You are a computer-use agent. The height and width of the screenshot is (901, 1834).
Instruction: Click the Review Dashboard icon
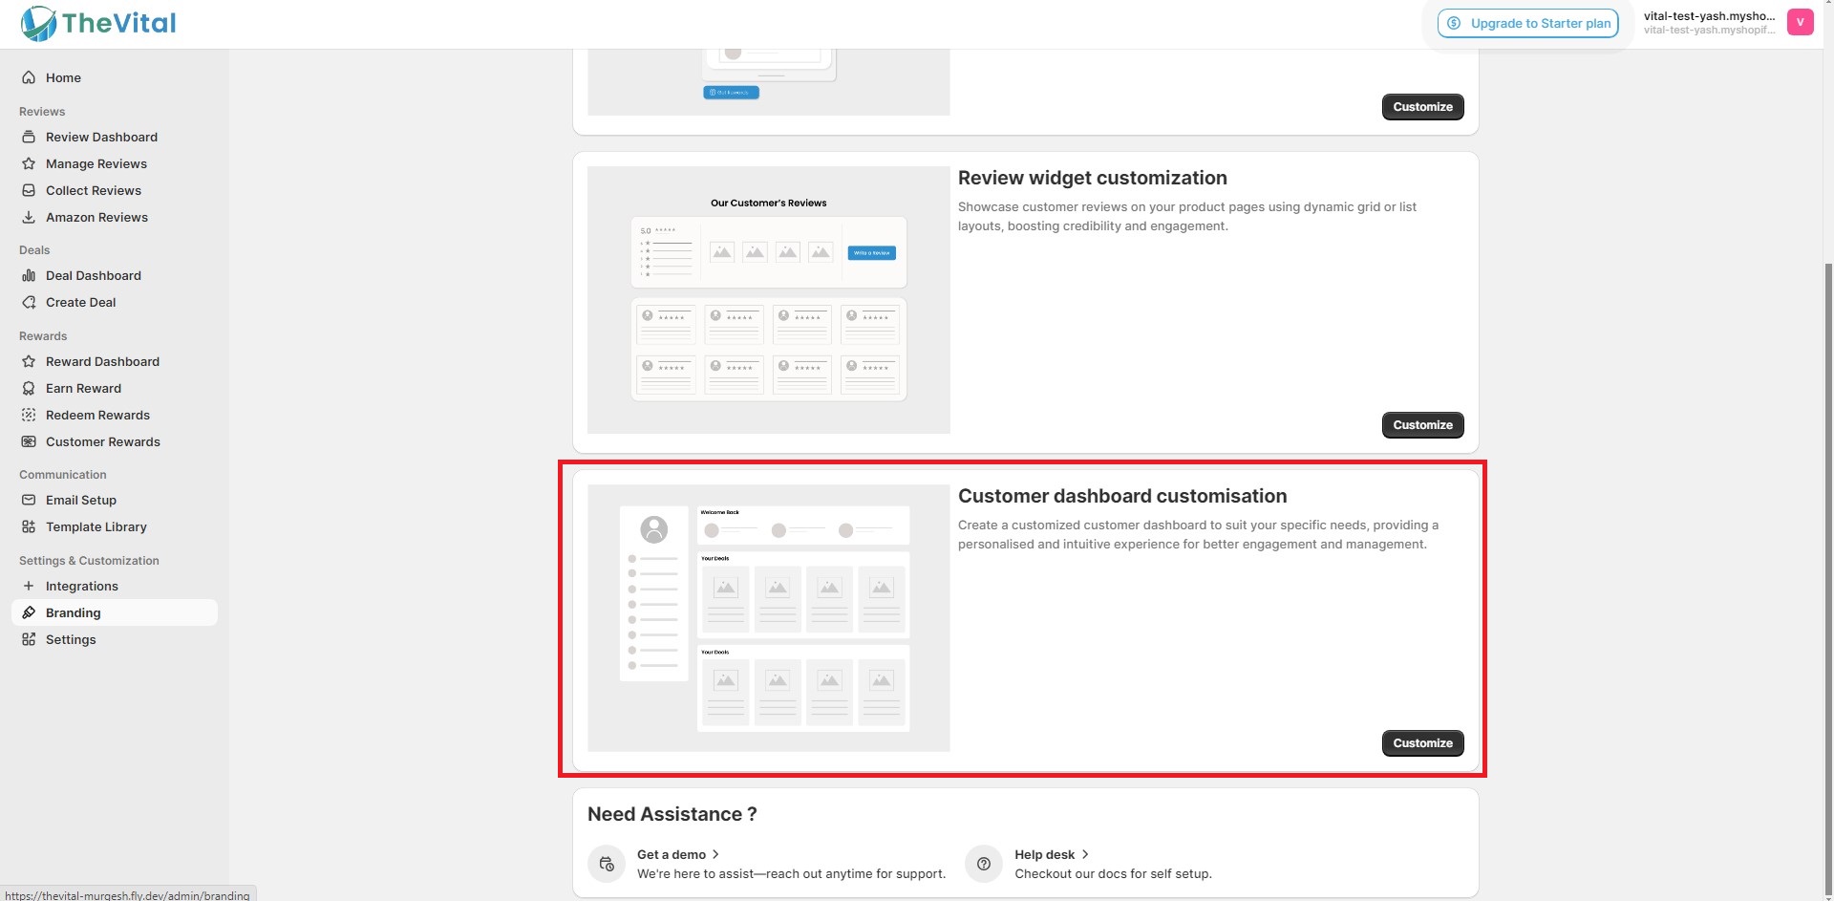[x=29, y=137]
